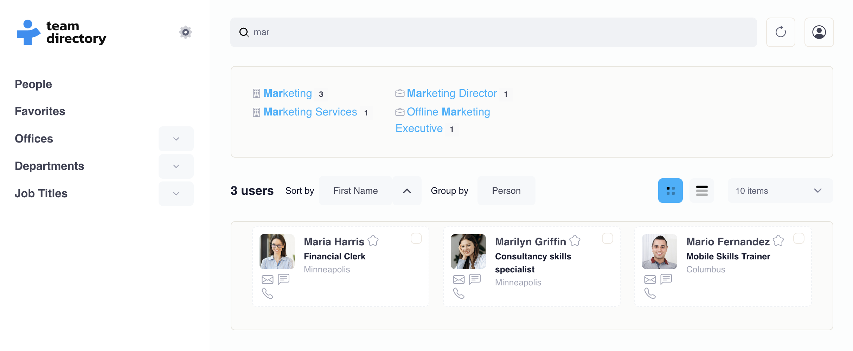853x351 pixels.
Task: Switch to list view layout
Action: click(x=701, y=191)
